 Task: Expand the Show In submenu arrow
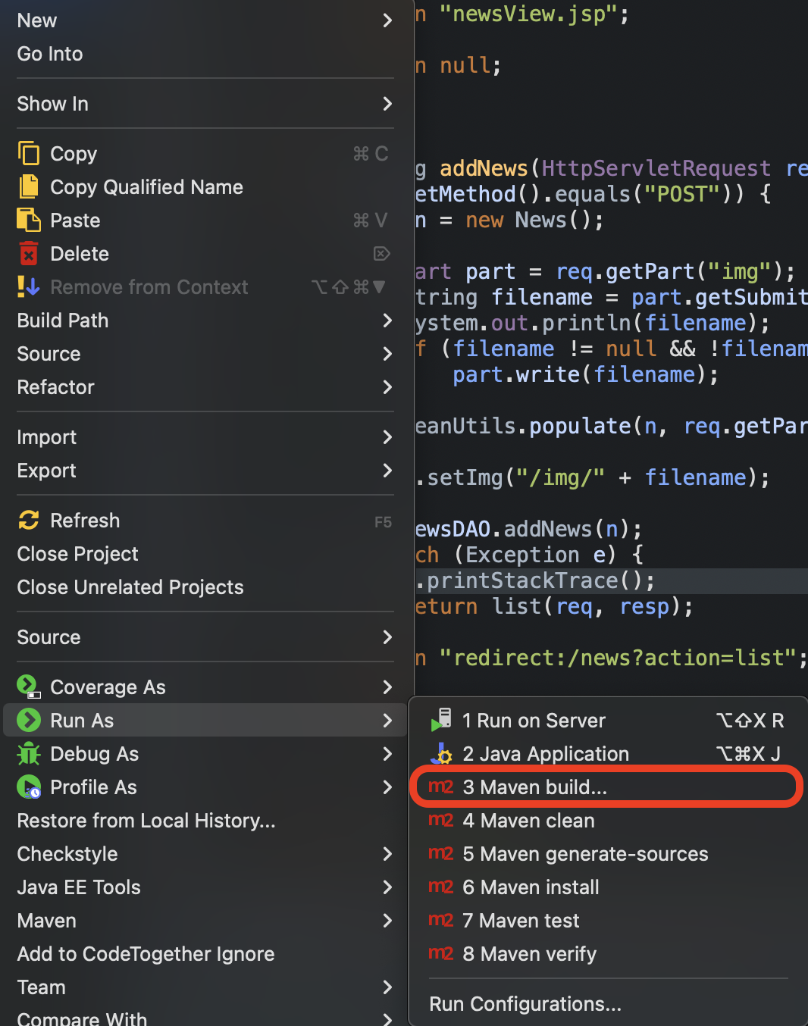point(387,104)
